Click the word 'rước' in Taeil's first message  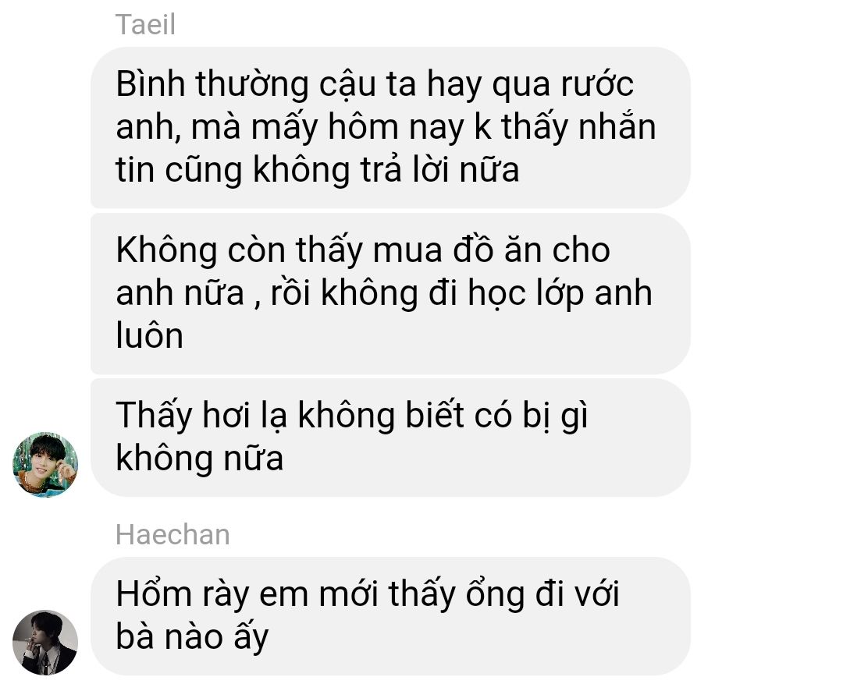[597, 85]
